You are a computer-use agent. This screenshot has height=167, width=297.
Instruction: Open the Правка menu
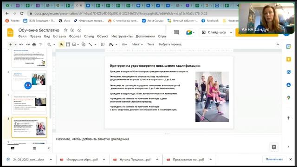click(35, 36)
